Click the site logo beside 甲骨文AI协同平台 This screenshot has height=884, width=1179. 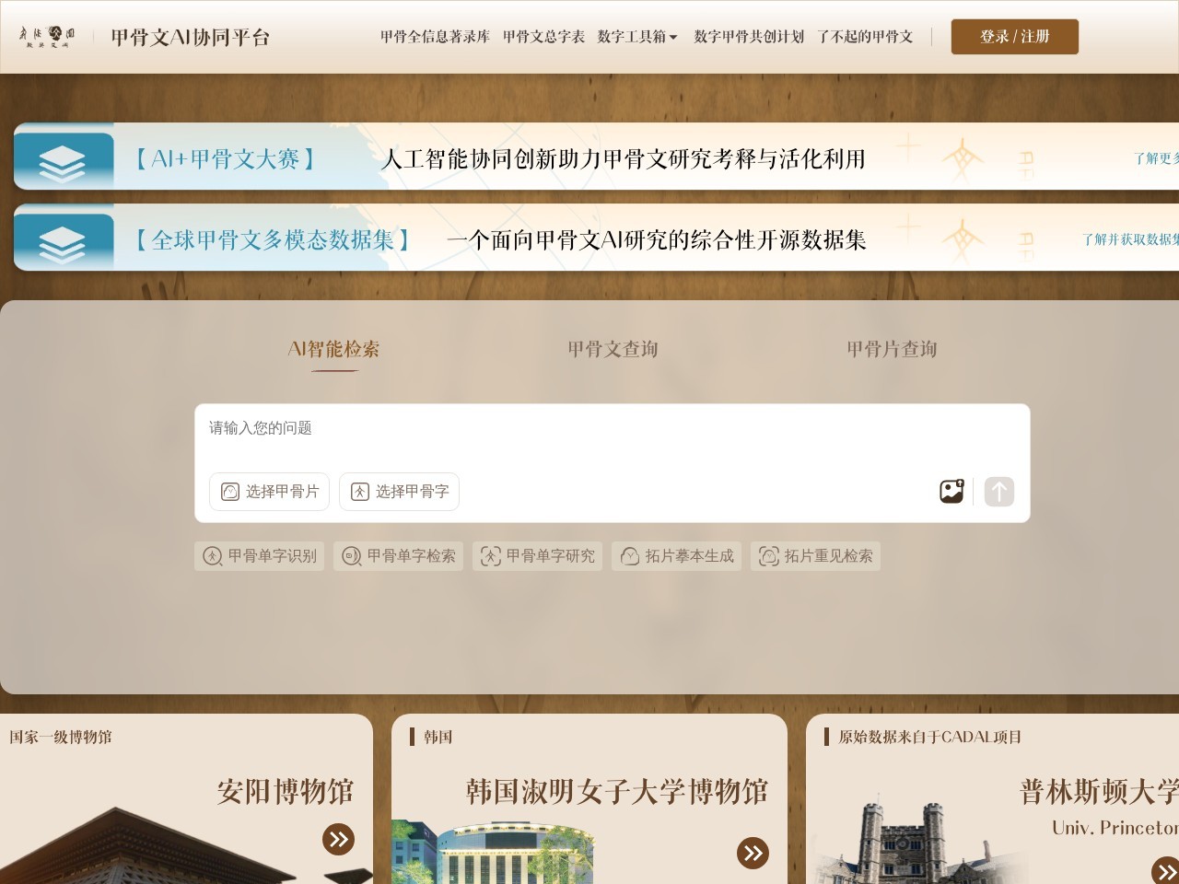[x=47, y=37]
